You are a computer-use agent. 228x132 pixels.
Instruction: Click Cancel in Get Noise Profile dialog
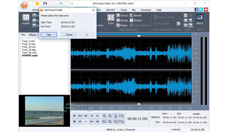(69, 35)
